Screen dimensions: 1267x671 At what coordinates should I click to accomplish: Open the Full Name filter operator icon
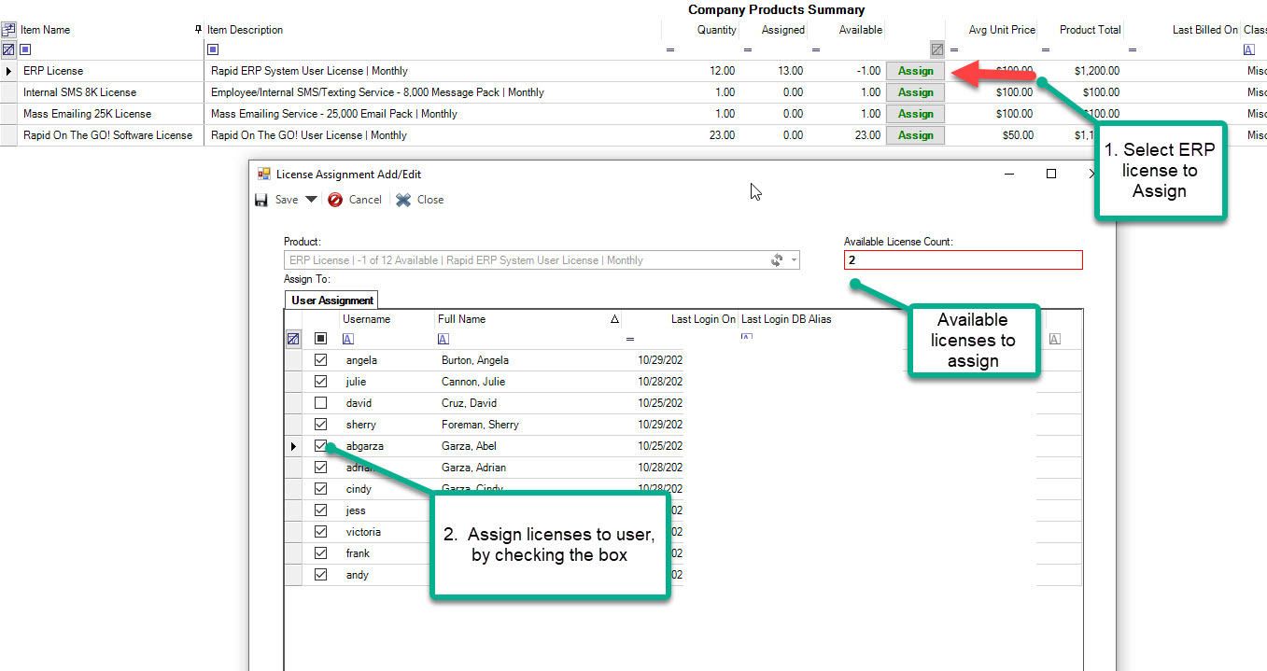[443, 339]
